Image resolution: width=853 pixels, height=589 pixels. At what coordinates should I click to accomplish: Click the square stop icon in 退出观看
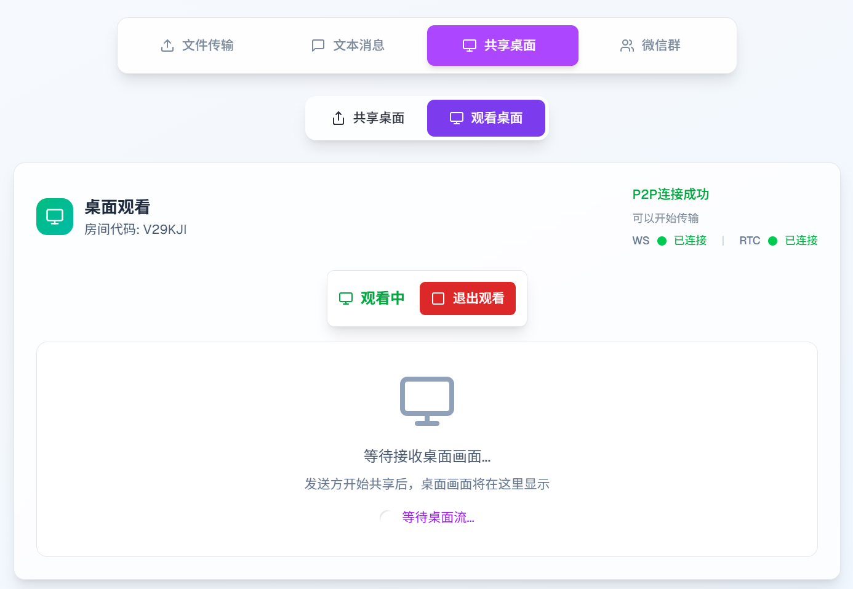438,299
